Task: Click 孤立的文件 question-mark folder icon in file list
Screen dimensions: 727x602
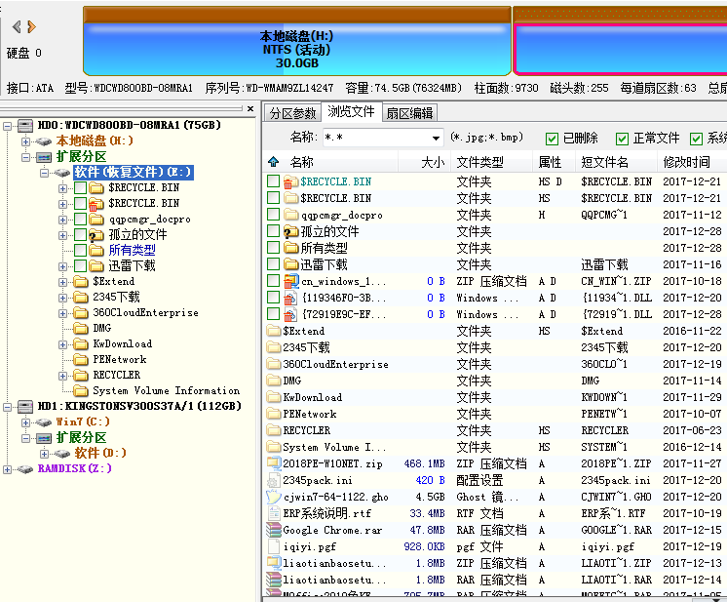Action: [290, 231]
